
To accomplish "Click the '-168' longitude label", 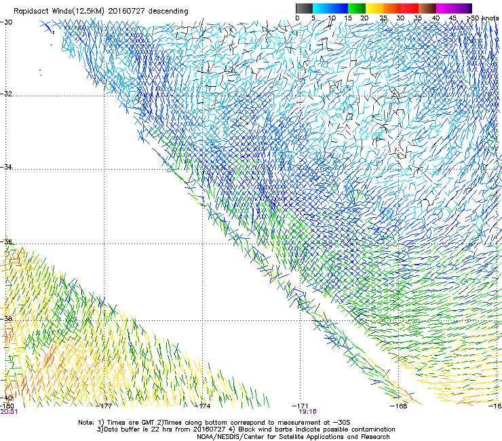I will (399, 406).
